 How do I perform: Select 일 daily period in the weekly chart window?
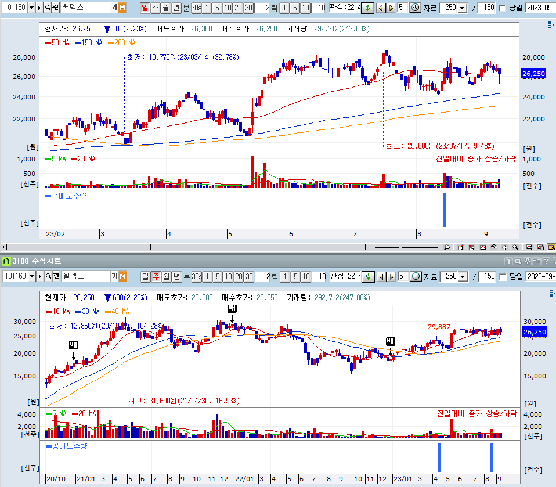(x=145, y=277)
